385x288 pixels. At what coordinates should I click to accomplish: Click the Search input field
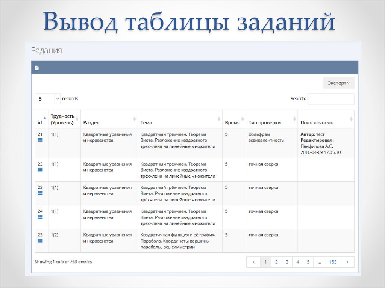tap(331, 99)
